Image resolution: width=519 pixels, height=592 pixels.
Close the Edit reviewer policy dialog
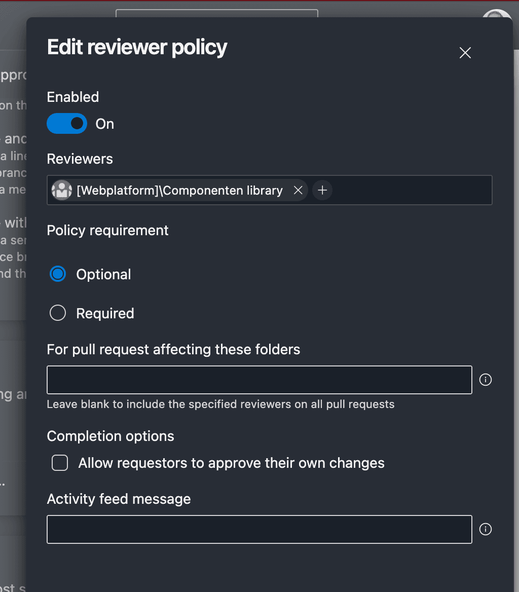[465, 52]
